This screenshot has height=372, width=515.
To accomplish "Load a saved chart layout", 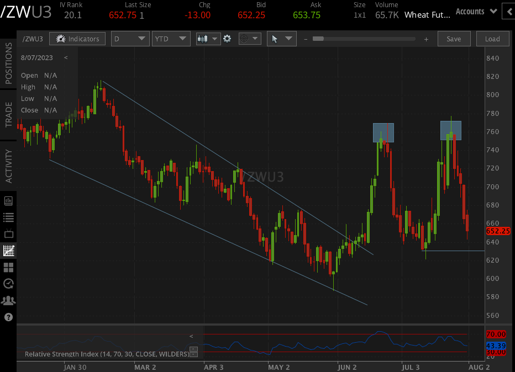I will (x=492, y=39).
